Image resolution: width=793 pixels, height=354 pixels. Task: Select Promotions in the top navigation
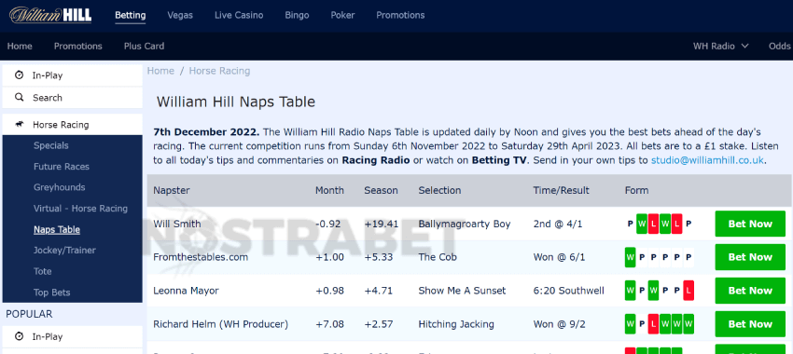pos(400,15)
